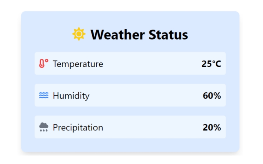Click the light blue card background below Precipitation

point(130,145)
